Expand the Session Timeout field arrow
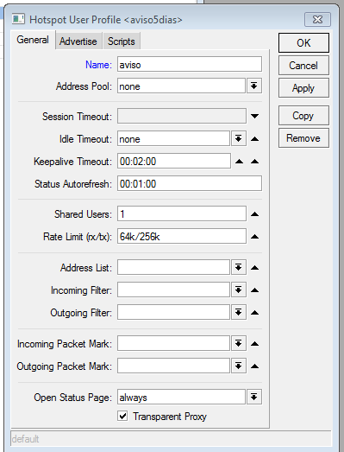The image size is (344, 452). pos(254,116)
